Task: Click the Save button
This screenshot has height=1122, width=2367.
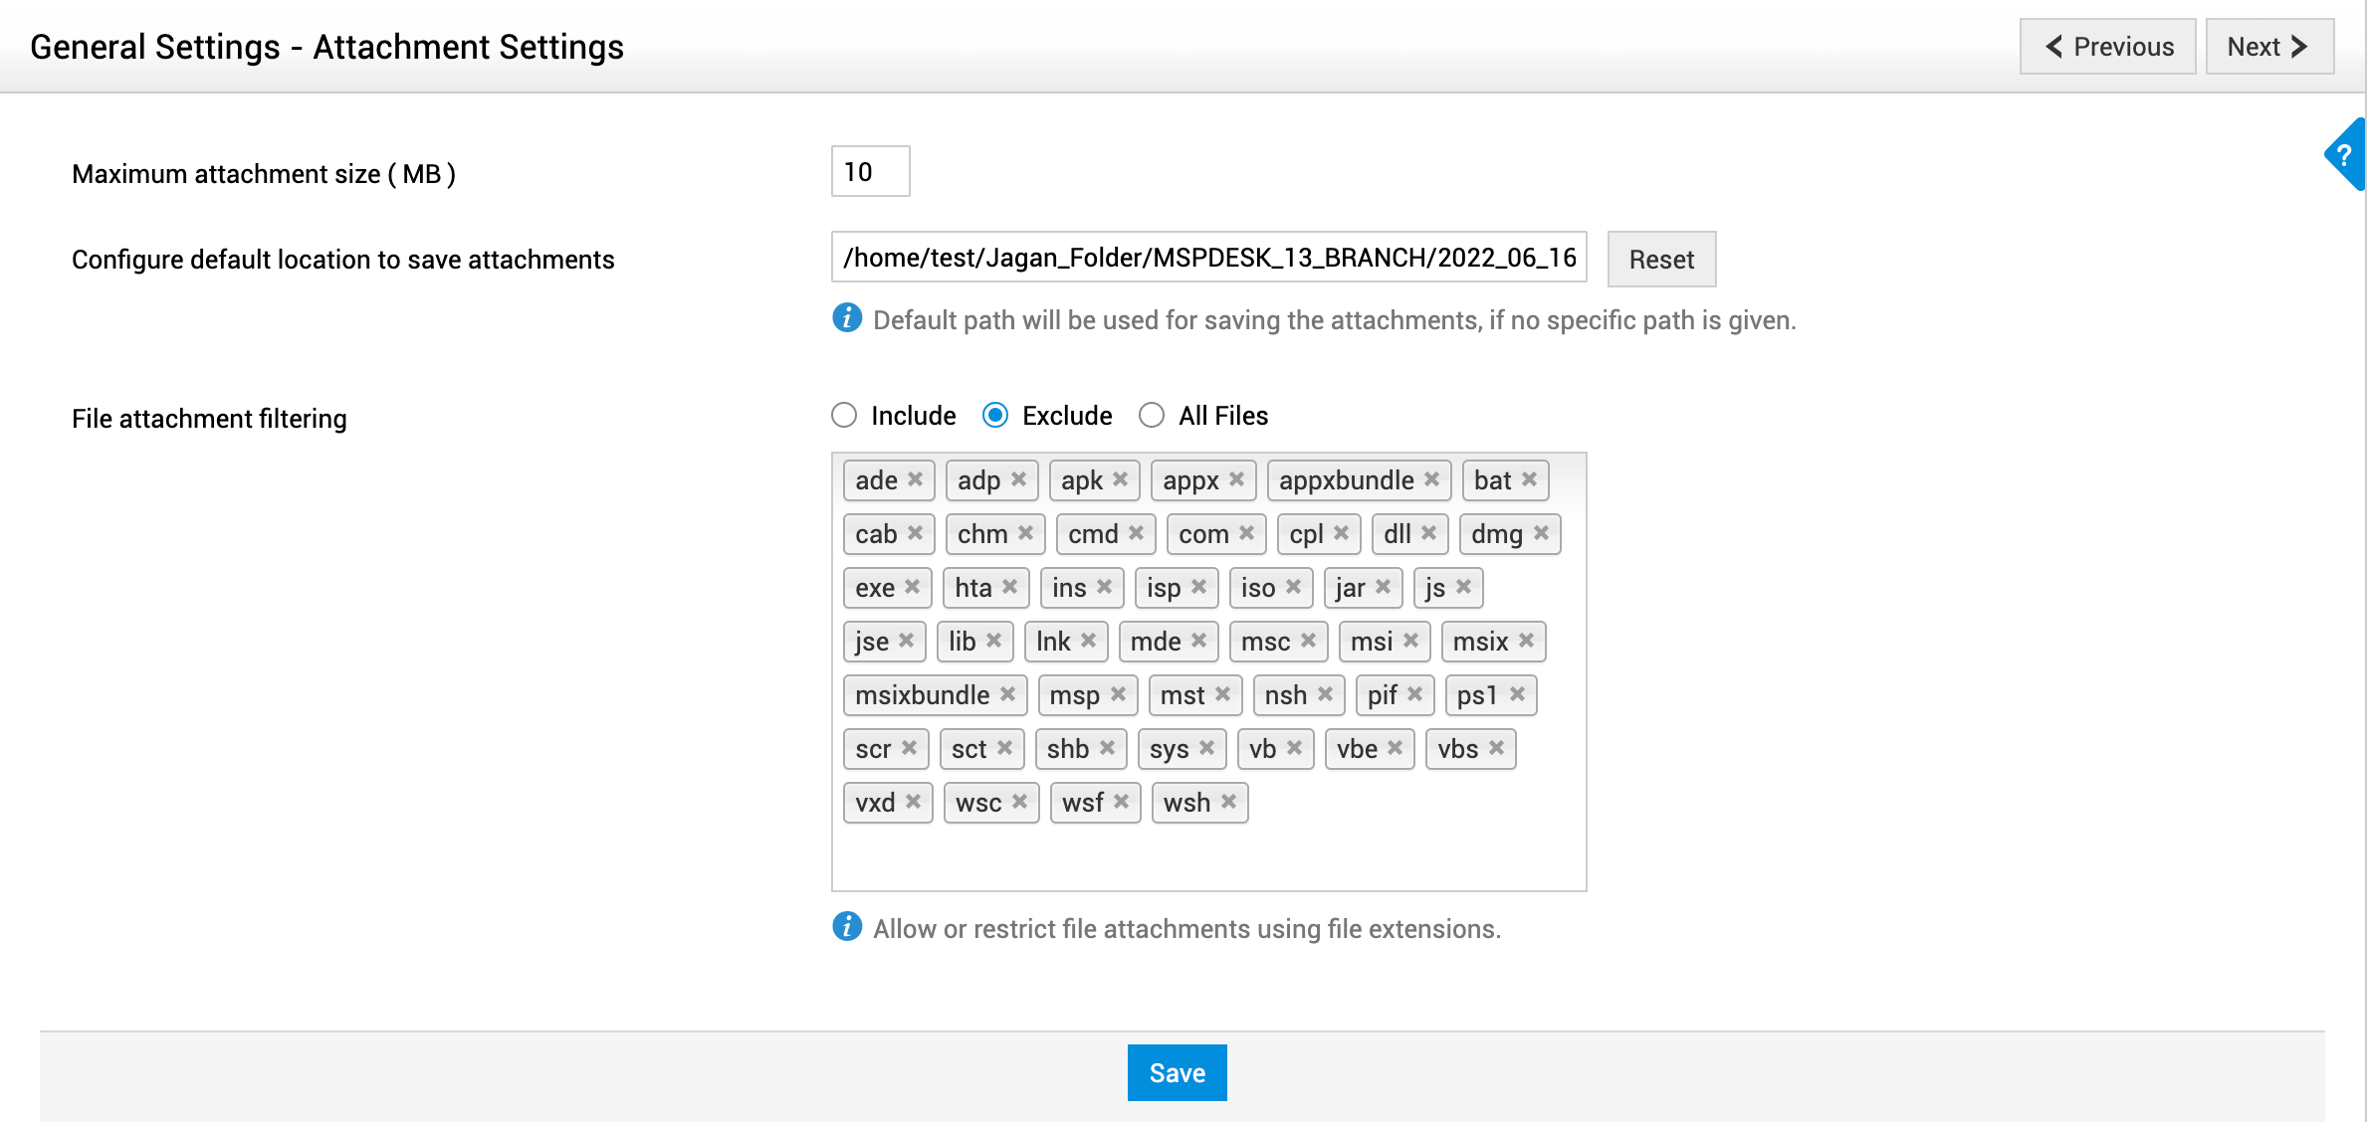Action: pyautogui.click(x=1177, y=1072)
